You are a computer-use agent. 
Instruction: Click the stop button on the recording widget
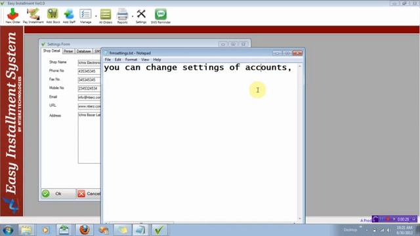(388, 219)
